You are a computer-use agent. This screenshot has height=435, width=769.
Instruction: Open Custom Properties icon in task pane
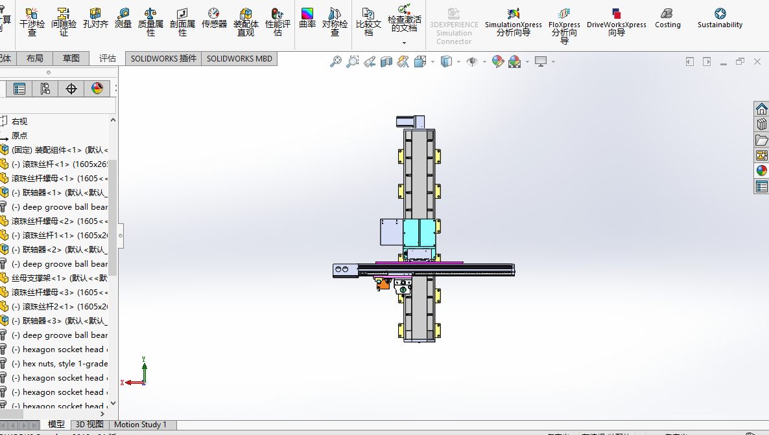pos(762,186)
